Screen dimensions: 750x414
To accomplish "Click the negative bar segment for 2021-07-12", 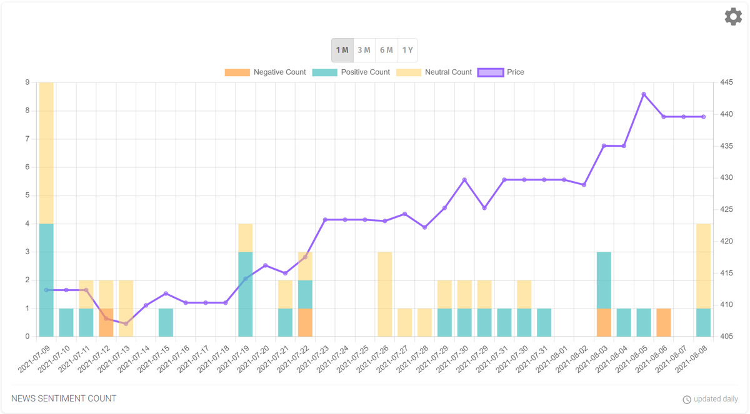I will (106, 322).
